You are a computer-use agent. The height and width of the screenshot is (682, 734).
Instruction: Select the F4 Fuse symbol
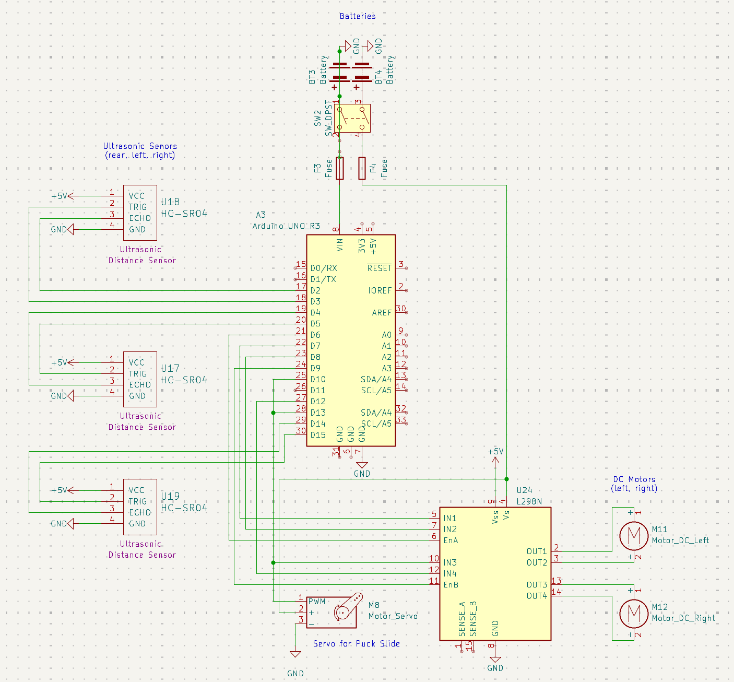click(x=362, y=168)
